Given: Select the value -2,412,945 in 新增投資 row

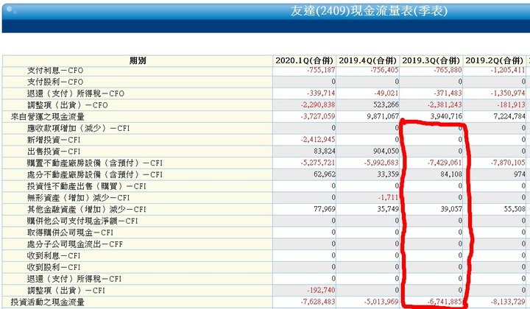Looking at the screenshot, I should point(318,140).
